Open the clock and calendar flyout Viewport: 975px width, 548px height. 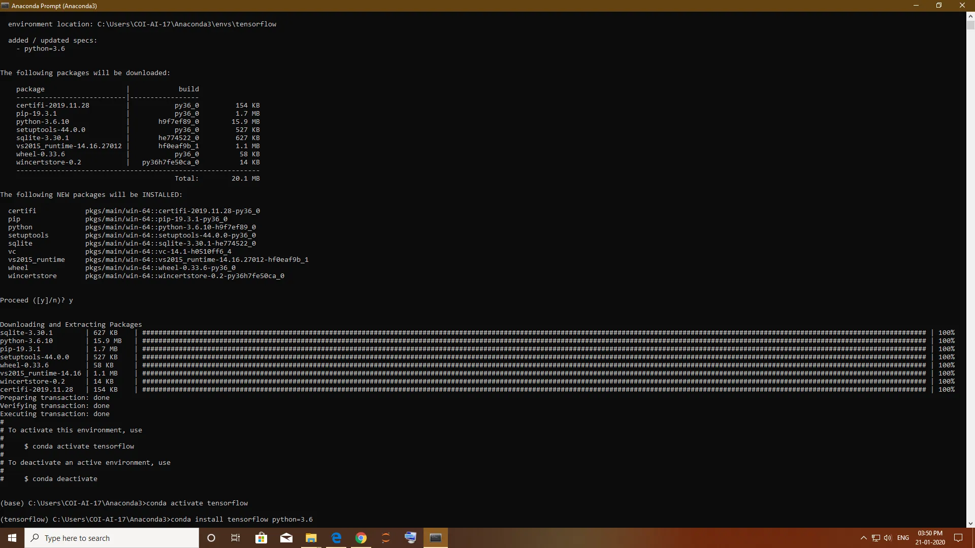coord(930,538)
